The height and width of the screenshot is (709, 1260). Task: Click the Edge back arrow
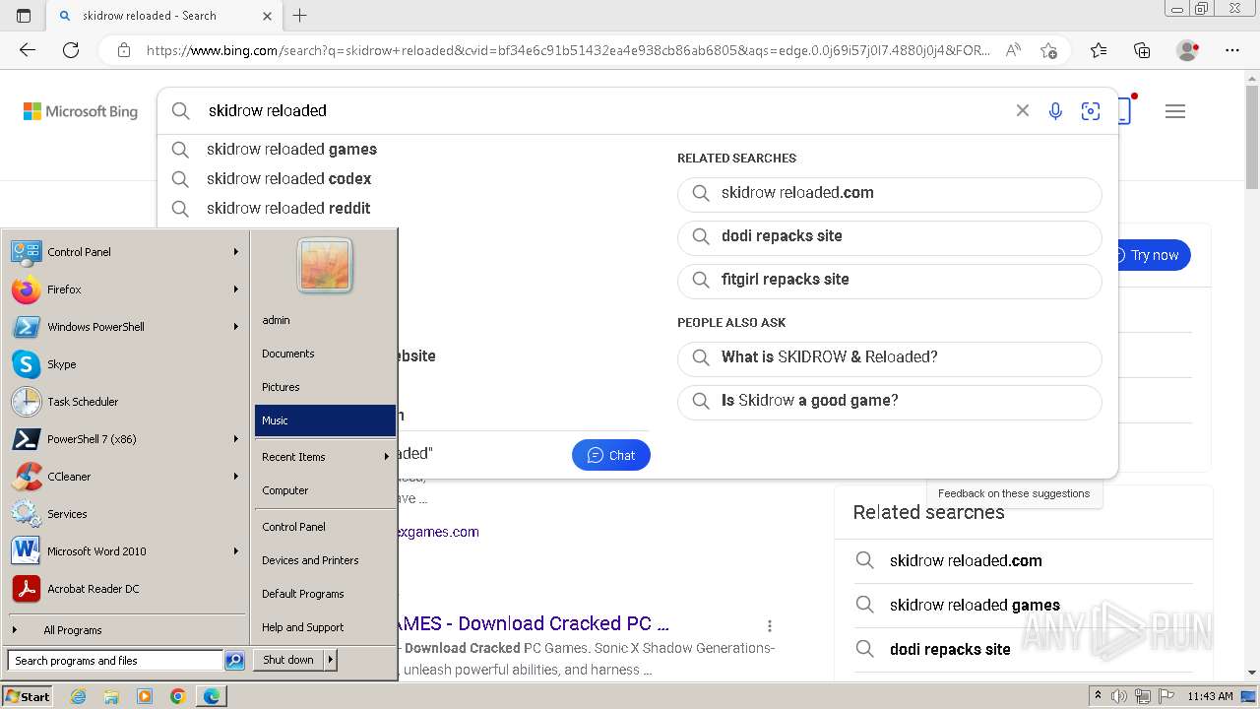(x=28, y=50)
